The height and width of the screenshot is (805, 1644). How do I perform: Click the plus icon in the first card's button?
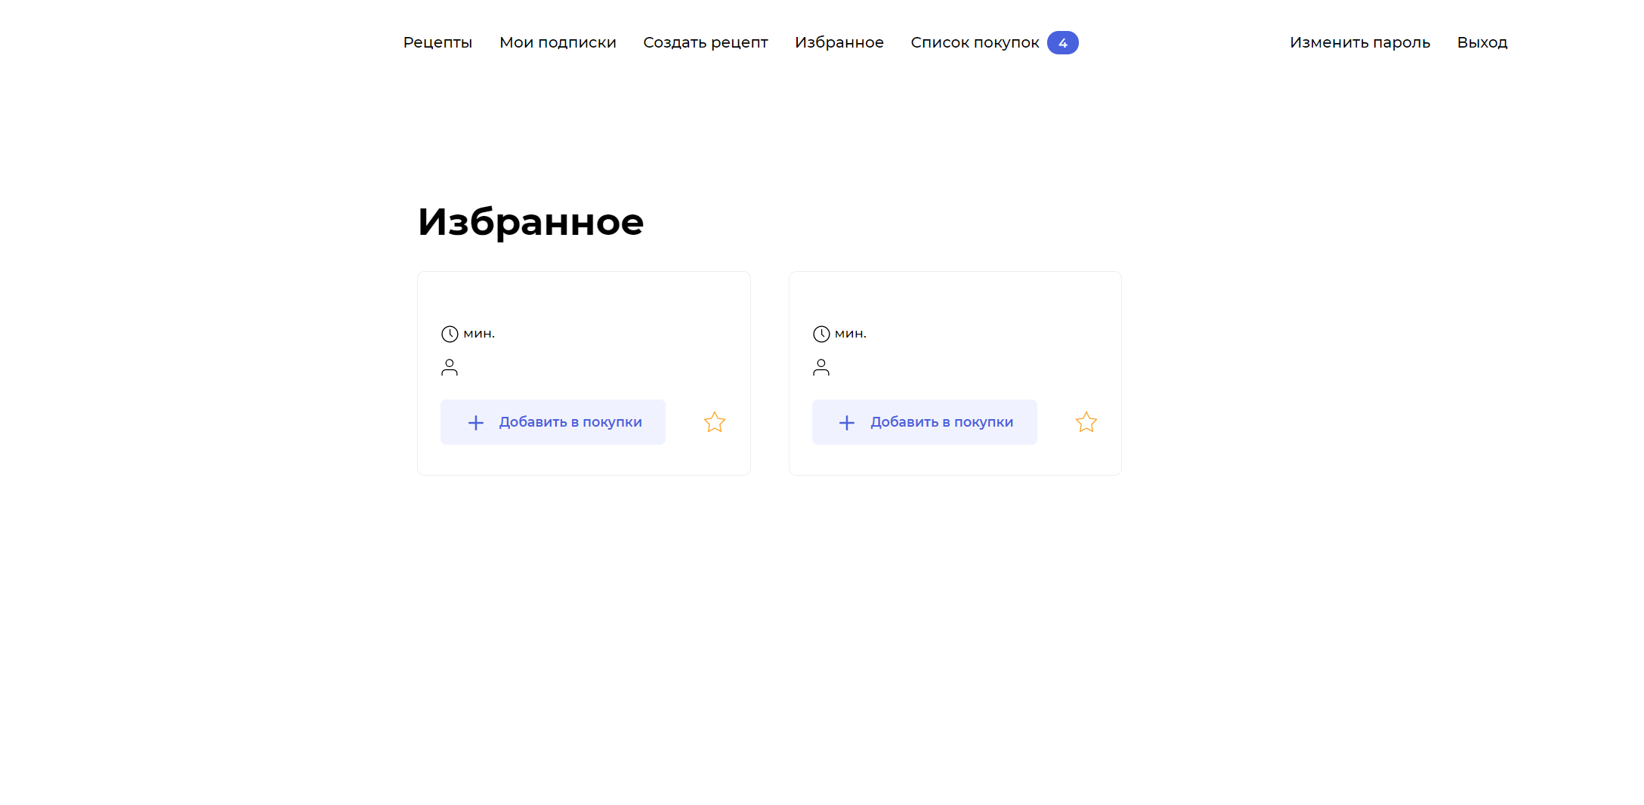click(x=475, y=423)
